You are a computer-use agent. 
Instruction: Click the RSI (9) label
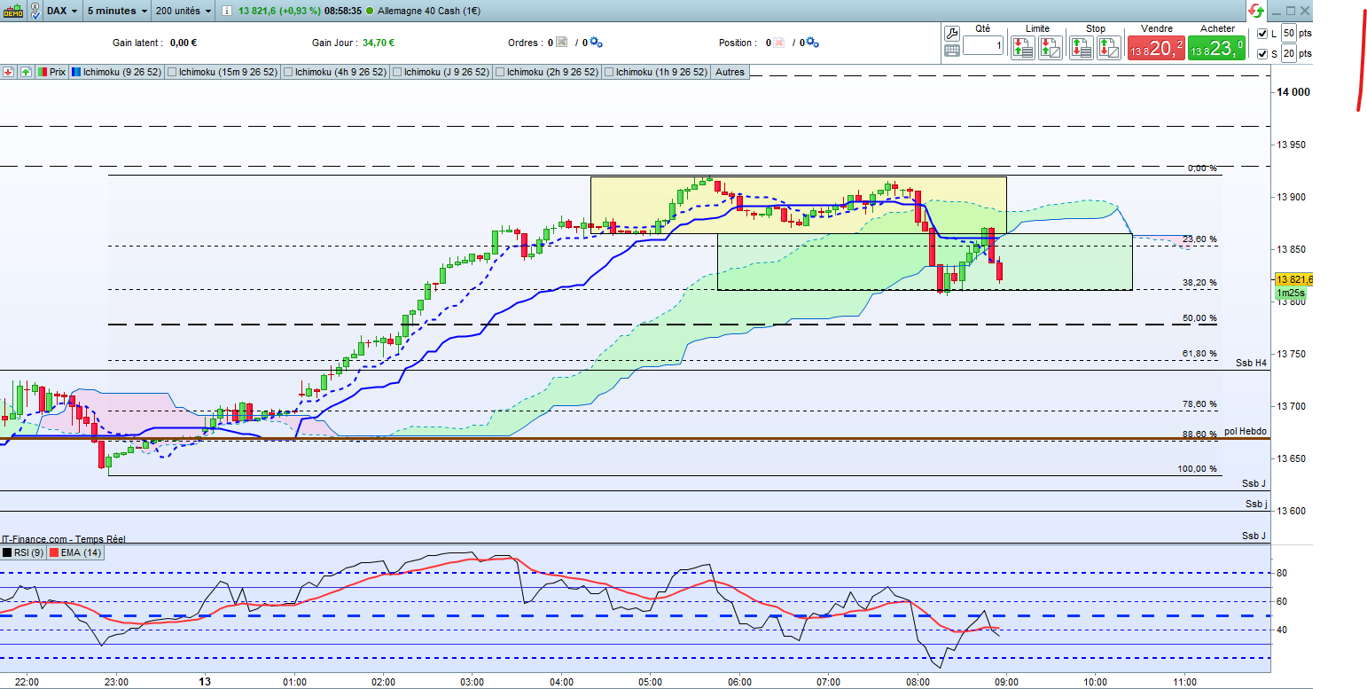point(27,552)
